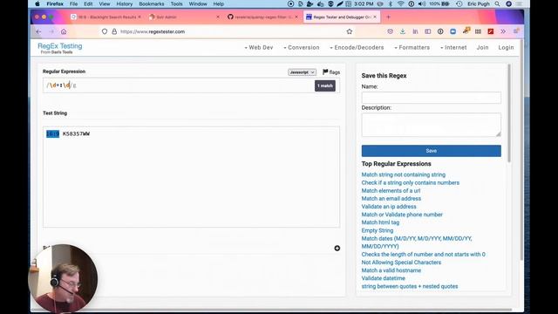Open the Library icon in toolbar

pyautogui.click(x=415, y=31)
